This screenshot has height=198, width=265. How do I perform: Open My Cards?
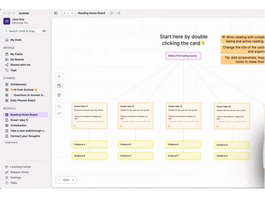[16, 54]
